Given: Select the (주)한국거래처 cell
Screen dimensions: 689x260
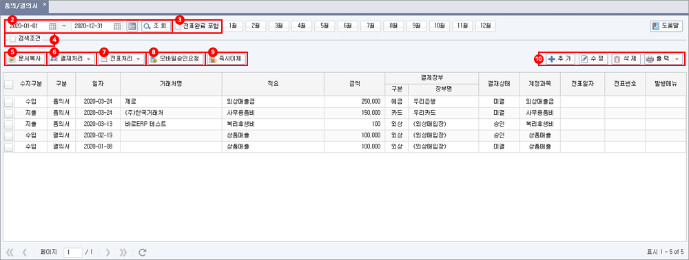Looking at the screenshot, I should click(170, 113).
